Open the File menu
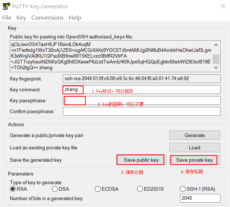Screen dimensions: 230x207 pyautogui.click(x=7, y=18)
